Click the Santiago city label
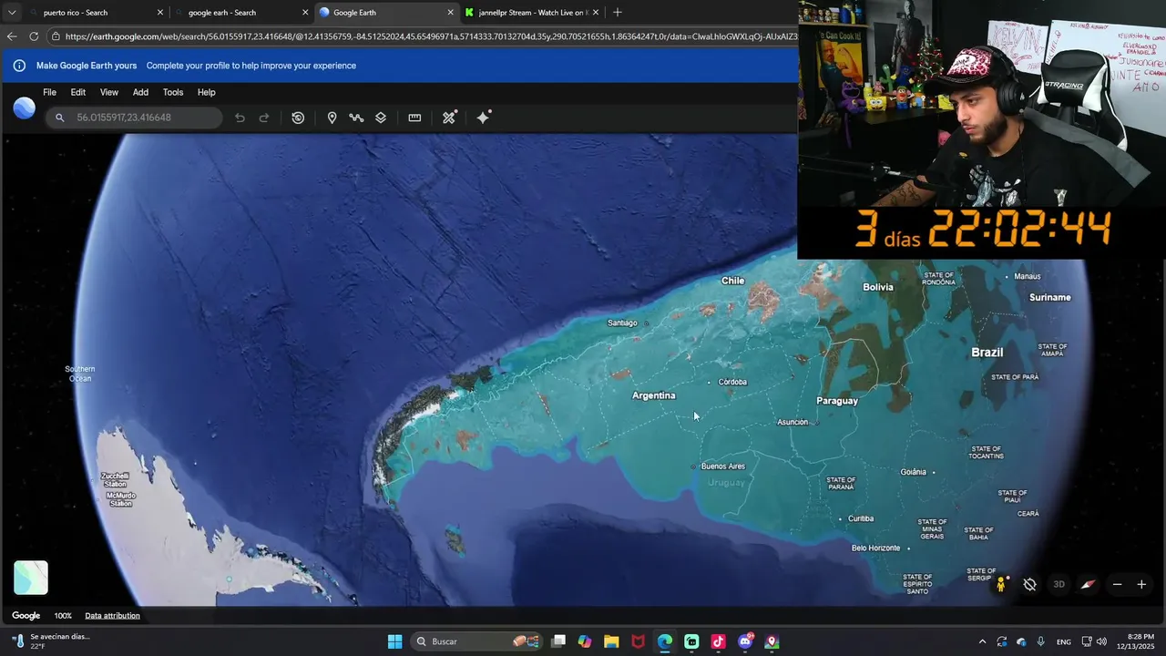This screenshot has height=656, width=1166. (622, 323)
